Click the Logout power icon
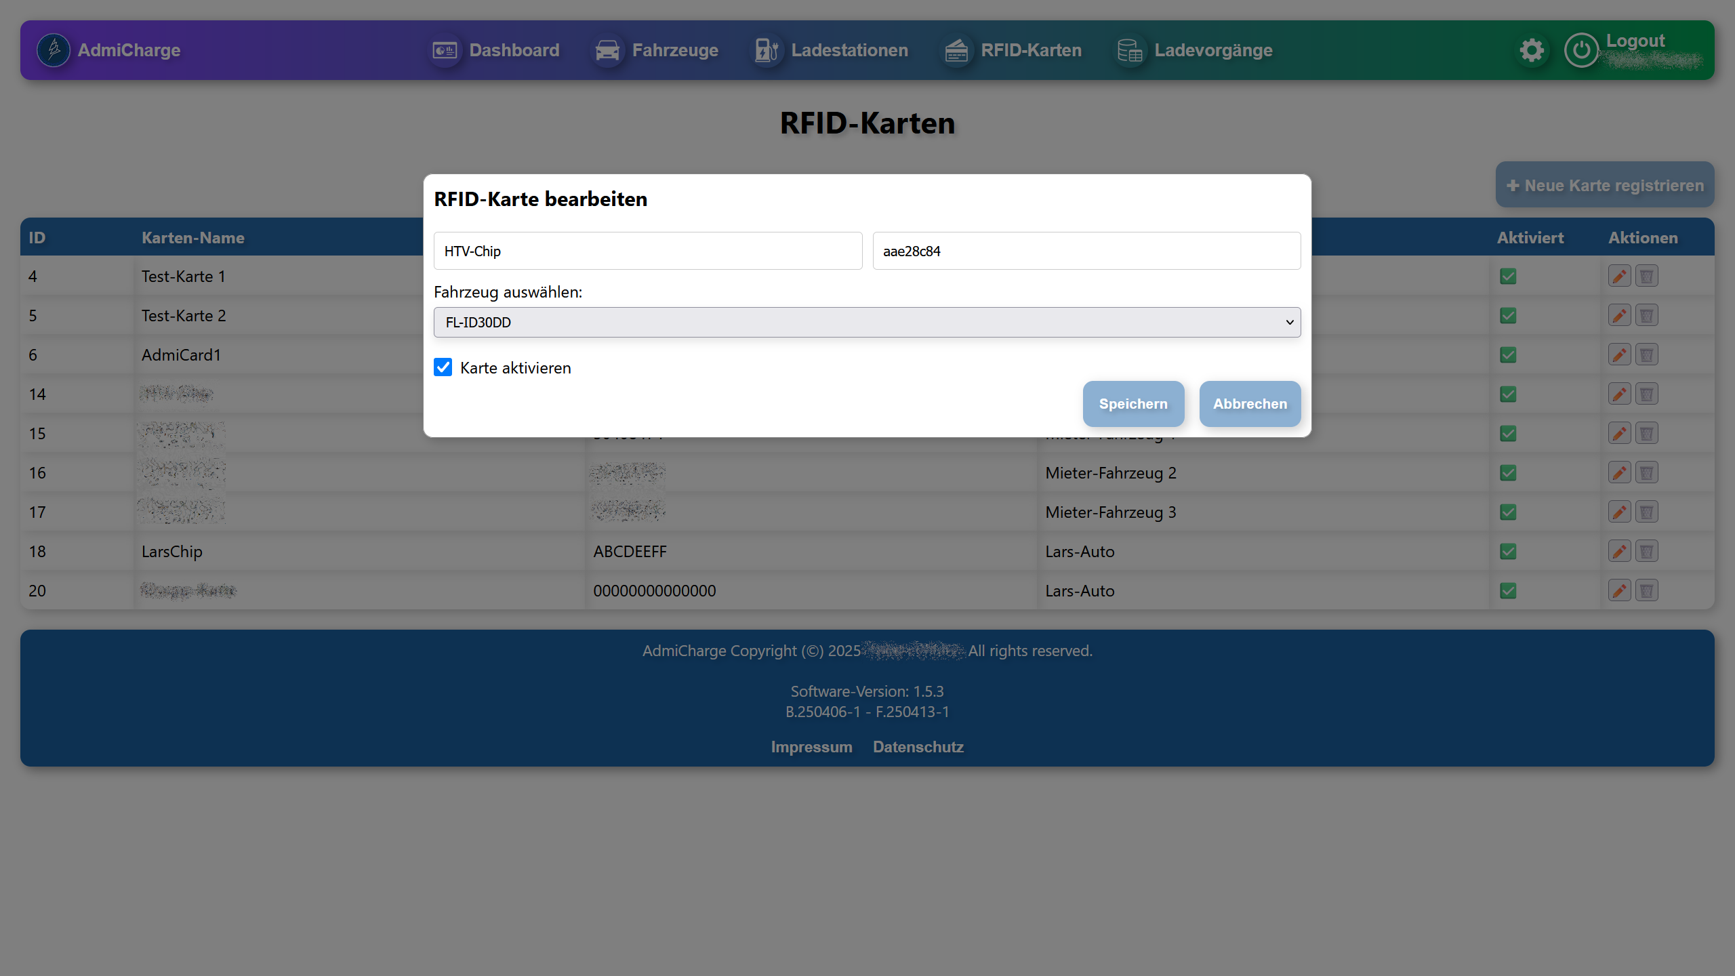The image size is (1735, 976). [x=1581, y=50]
